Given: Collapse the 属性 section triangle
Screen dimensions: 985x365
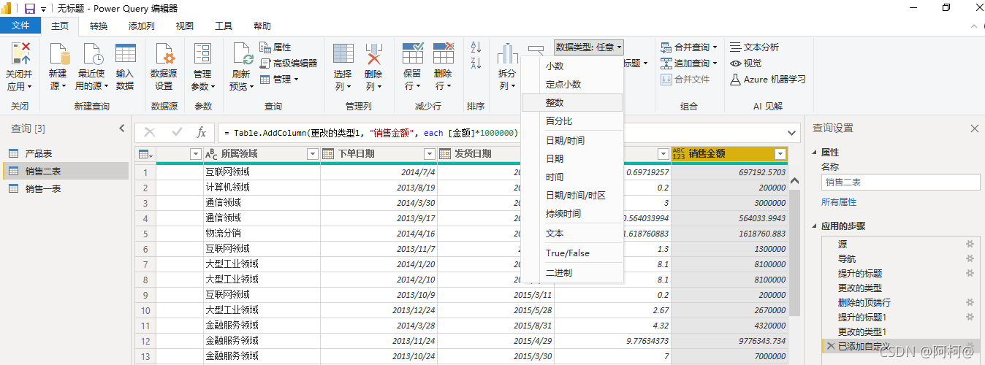Looking at the screenshot, I should (815, 153).
